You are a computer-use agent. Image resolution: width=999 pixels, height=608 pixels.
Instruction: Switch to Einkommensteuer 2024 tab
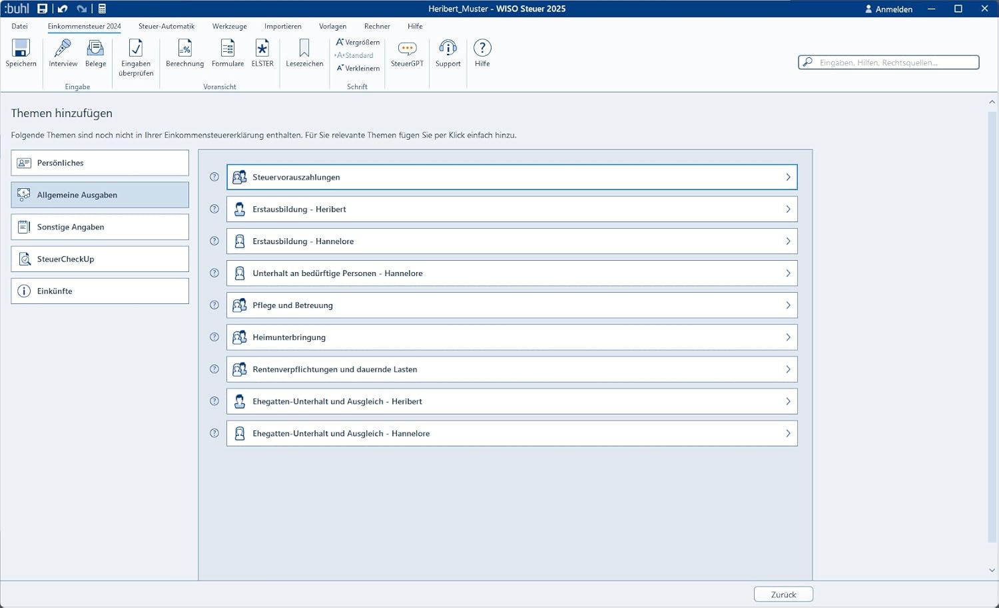(x=84, y=26)
